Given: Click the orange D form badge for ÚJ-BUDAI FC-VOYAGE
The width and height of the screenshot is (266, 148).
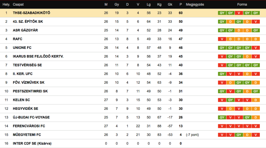Looking at the screenshot, I should 256,118.
